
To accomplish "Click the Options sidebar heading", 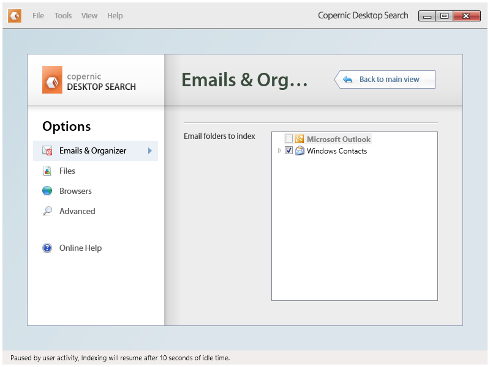I will coord(67,127).
